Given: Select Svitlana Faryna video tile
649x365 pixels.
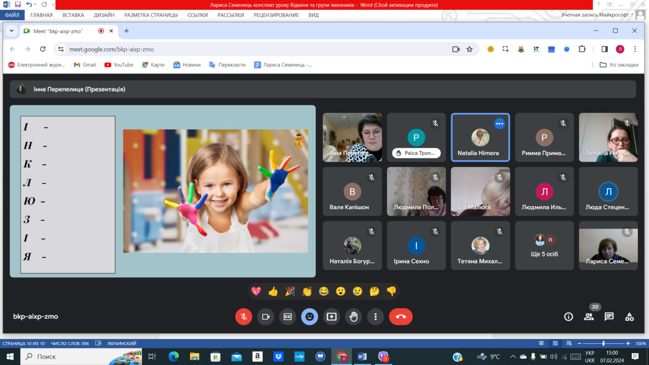Looking at the screenshot, I should click(608, 137).
